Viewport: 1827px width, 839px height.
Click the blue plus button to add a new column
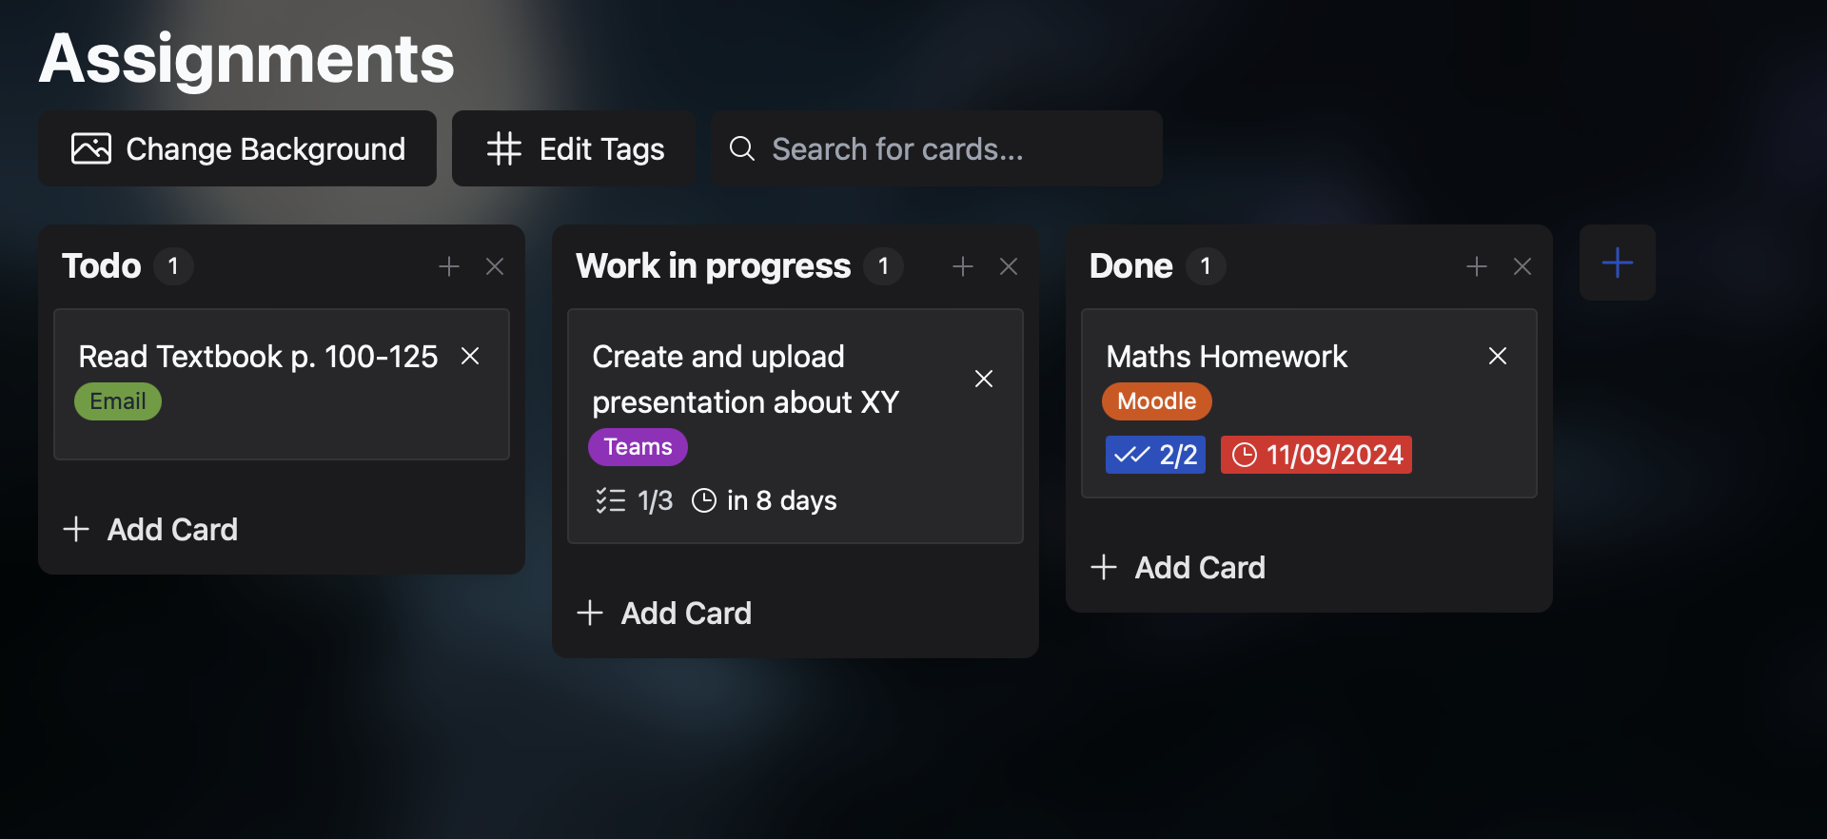(1617, 263)
